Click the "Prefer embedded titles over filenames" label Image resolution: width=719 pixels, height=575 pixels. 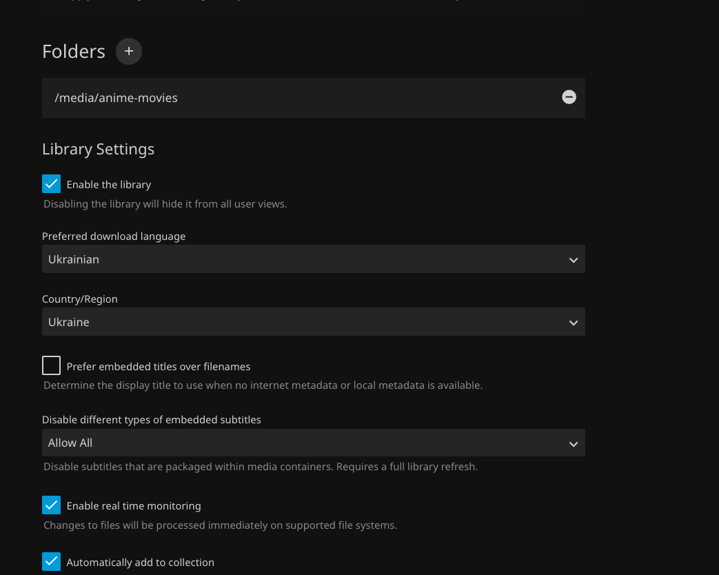159,367
